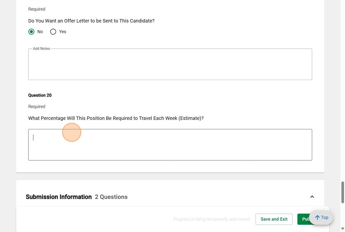Click the Submission Information heading
The image size is (345, 232).
coord(59,197)
